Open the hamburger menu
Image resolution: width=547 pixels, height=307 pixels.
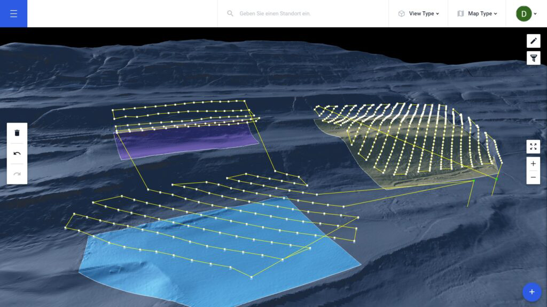[x=13, y=13]
